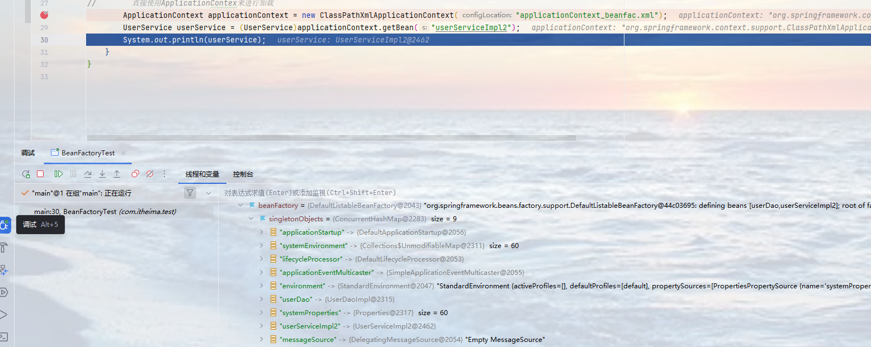Image resolution: width=871 pixels, height=347 pixels.
Task: Click the 调试 tool window title
Action: pyautogui.click(x=28, y=153)
